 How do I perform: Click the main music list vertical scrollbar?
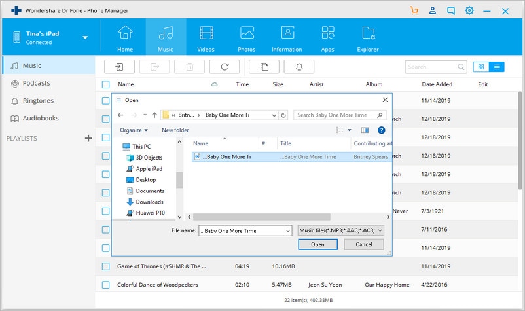[x=520, y=141]
